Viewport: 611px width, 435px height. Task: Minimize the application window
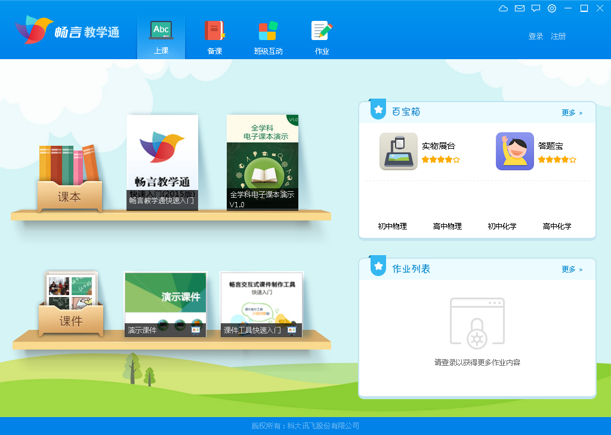click(x=568, y=8)
